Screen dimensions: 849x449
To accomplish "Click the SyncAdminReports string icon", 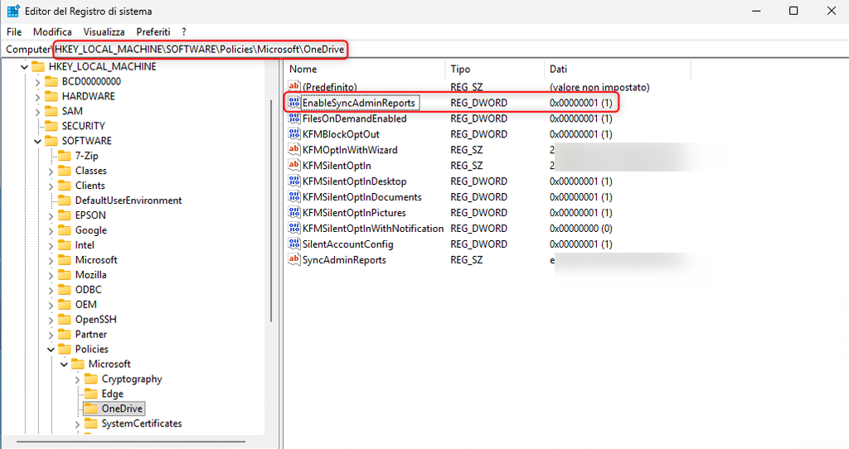I will (294, 259).
